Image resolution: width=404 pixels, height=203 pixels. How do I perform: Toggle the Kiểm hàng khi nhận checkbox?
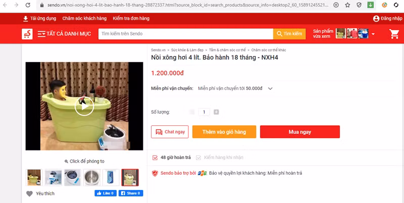pos(198,158)
